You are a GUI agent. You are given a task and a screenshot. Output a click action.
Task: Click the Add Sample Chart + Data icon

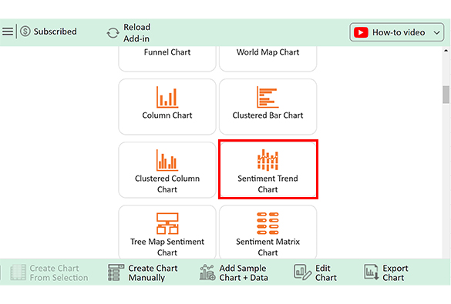click(207, 272)
